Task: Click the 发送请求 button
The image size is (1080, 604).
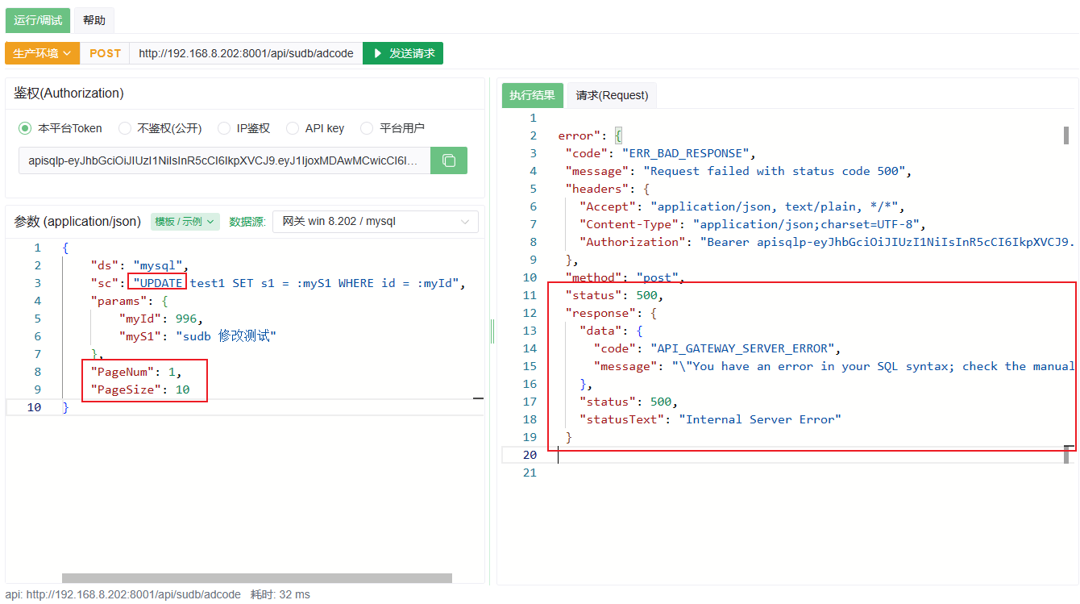Action: point(403,53)
